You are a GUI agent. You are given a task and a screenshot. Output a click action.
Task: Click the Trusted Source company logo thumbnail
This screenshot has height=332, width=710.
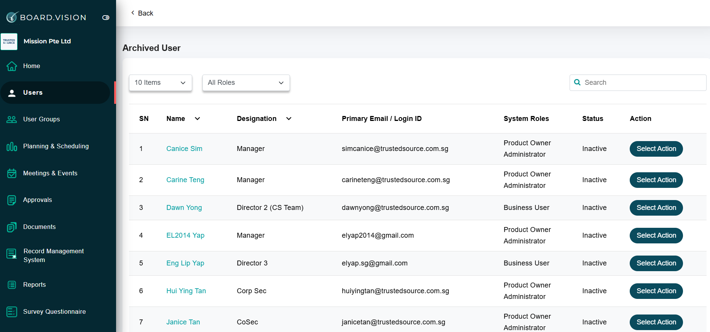click(x=9, y=41)
